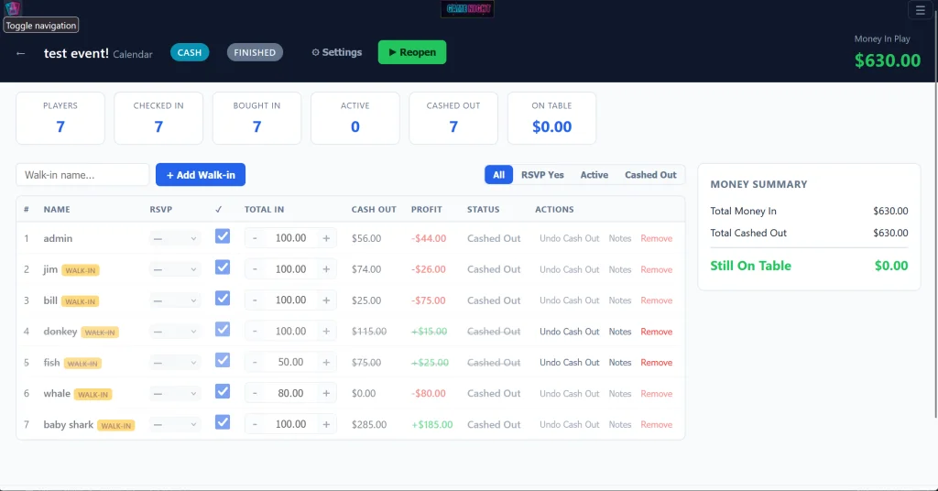
Task: Click the Game Night logo
Action: point(467,9)
